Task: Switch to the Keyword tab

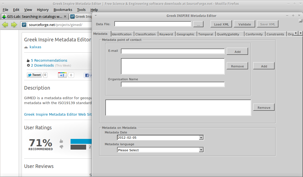Action: pos(166,34)
